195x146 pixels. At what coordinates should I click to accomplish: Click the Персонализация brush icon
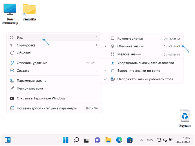coord(12,88)
